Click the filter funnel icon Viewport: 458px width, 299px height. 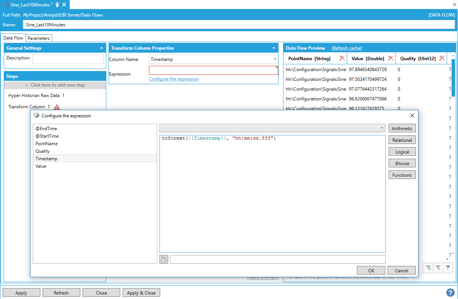pyautogui.click(x=447, y=268)
